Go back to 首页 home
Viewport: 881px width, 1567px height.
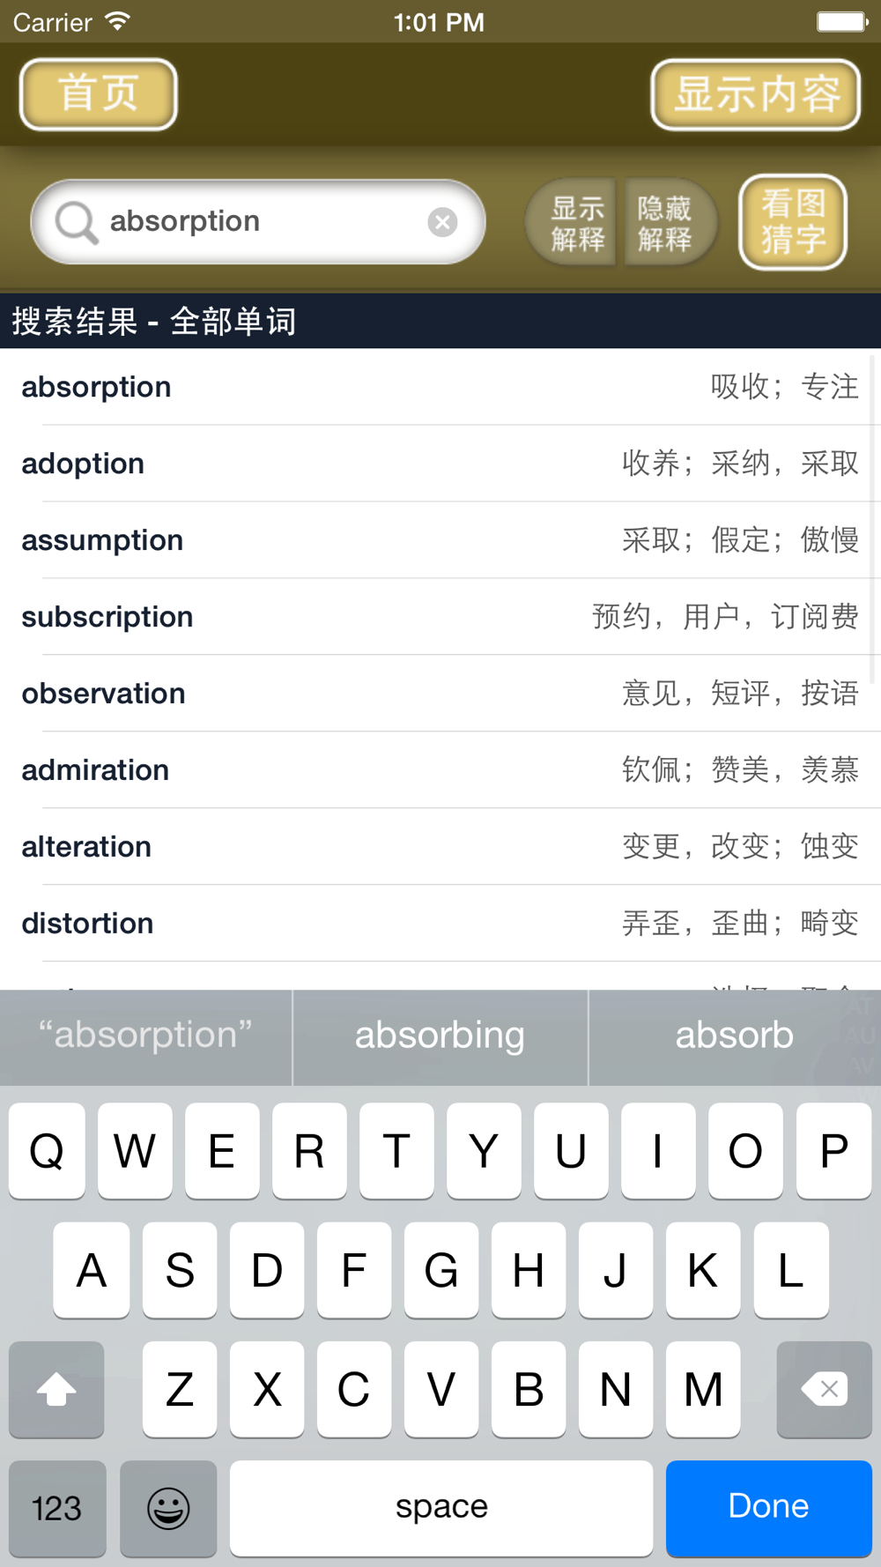(x=99, y=94)
